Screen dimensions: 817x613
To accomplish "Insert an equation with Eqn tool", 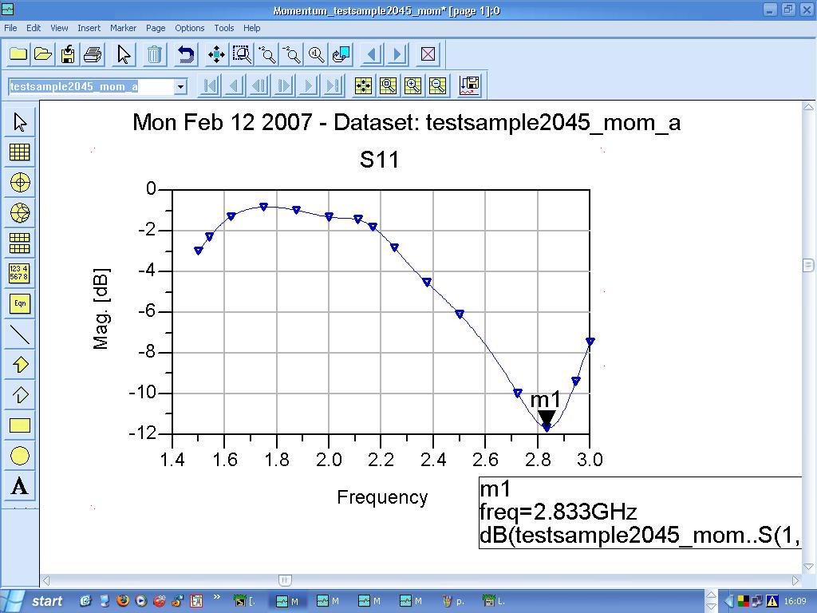I will pyautogui.click(x=20, y=303).
